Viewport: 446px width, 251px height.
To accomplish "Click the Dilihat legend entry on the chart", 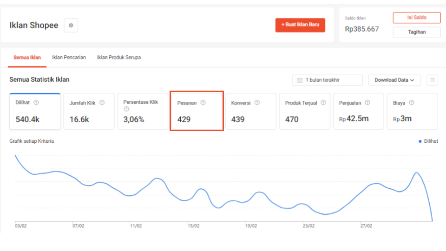I will tap(428, 141).
